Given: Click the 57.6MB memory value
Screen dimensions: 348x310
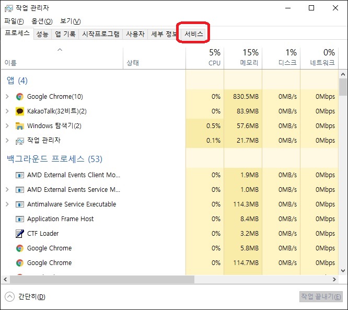Looking at the screenshot, I should (x=248, y=126).
